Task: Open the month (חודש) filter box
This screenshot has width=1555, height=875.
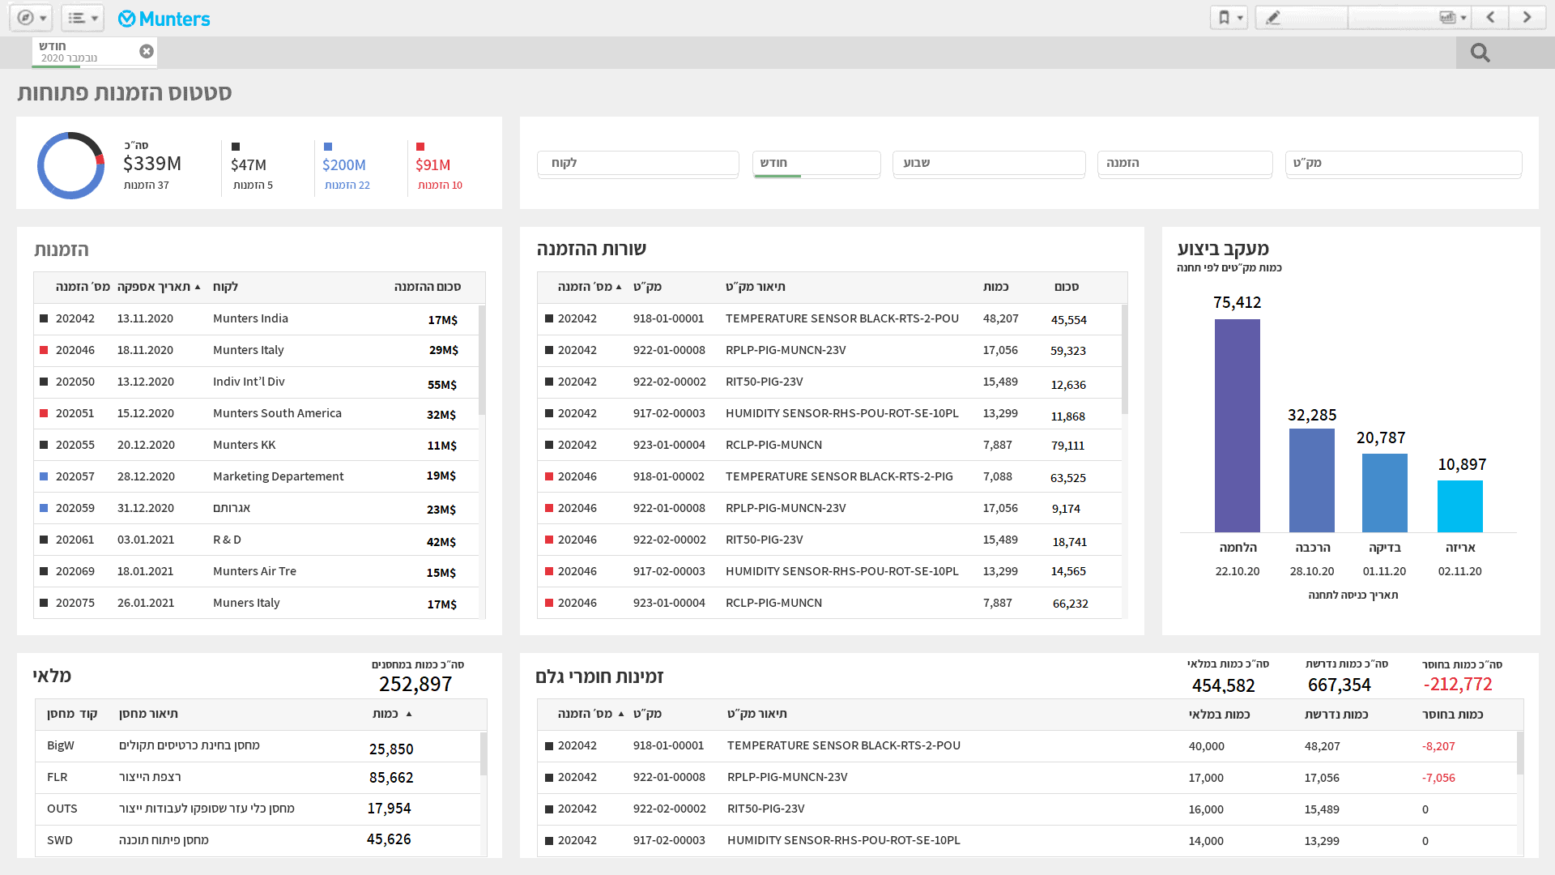Action: pyautogui.click(x=816, y=163)
